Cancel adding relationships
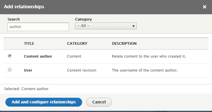Viewport: 212px width, 112px height. point(99,102)
